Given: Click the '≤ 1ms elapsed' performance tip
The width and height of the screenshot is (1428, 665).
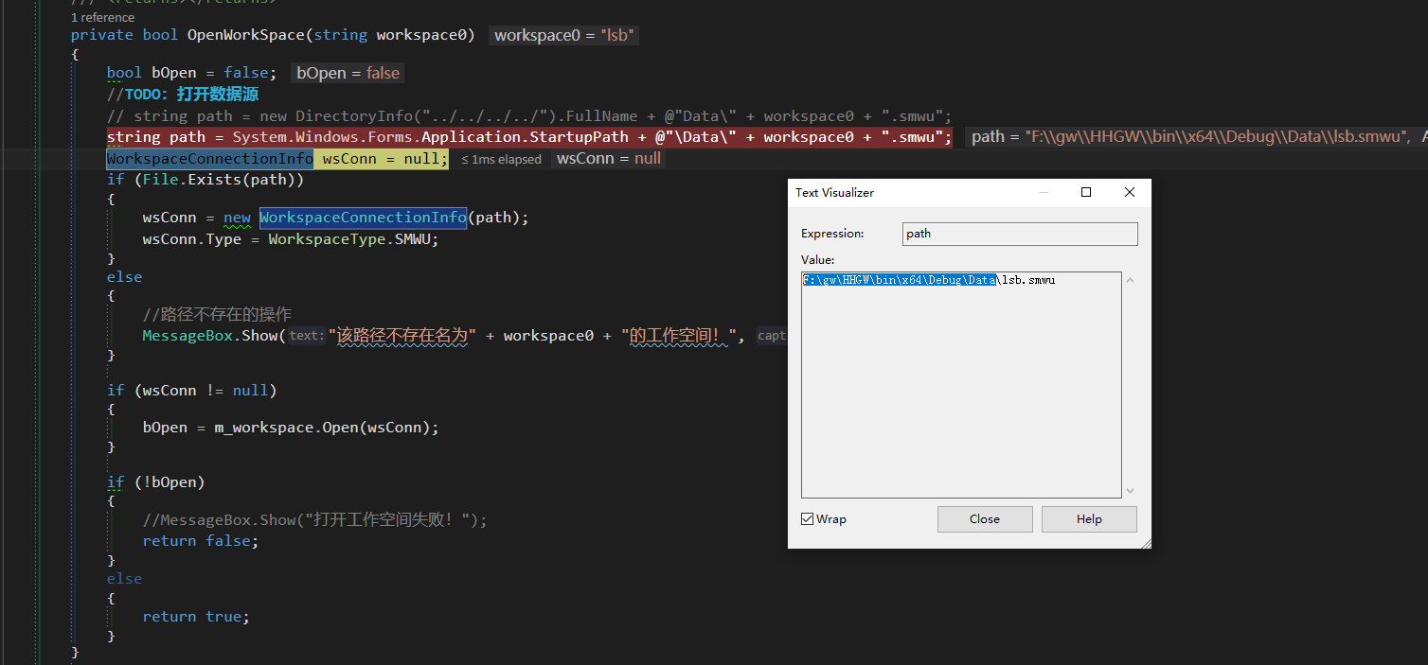Looking at the screenshot, I should (501, 160).
